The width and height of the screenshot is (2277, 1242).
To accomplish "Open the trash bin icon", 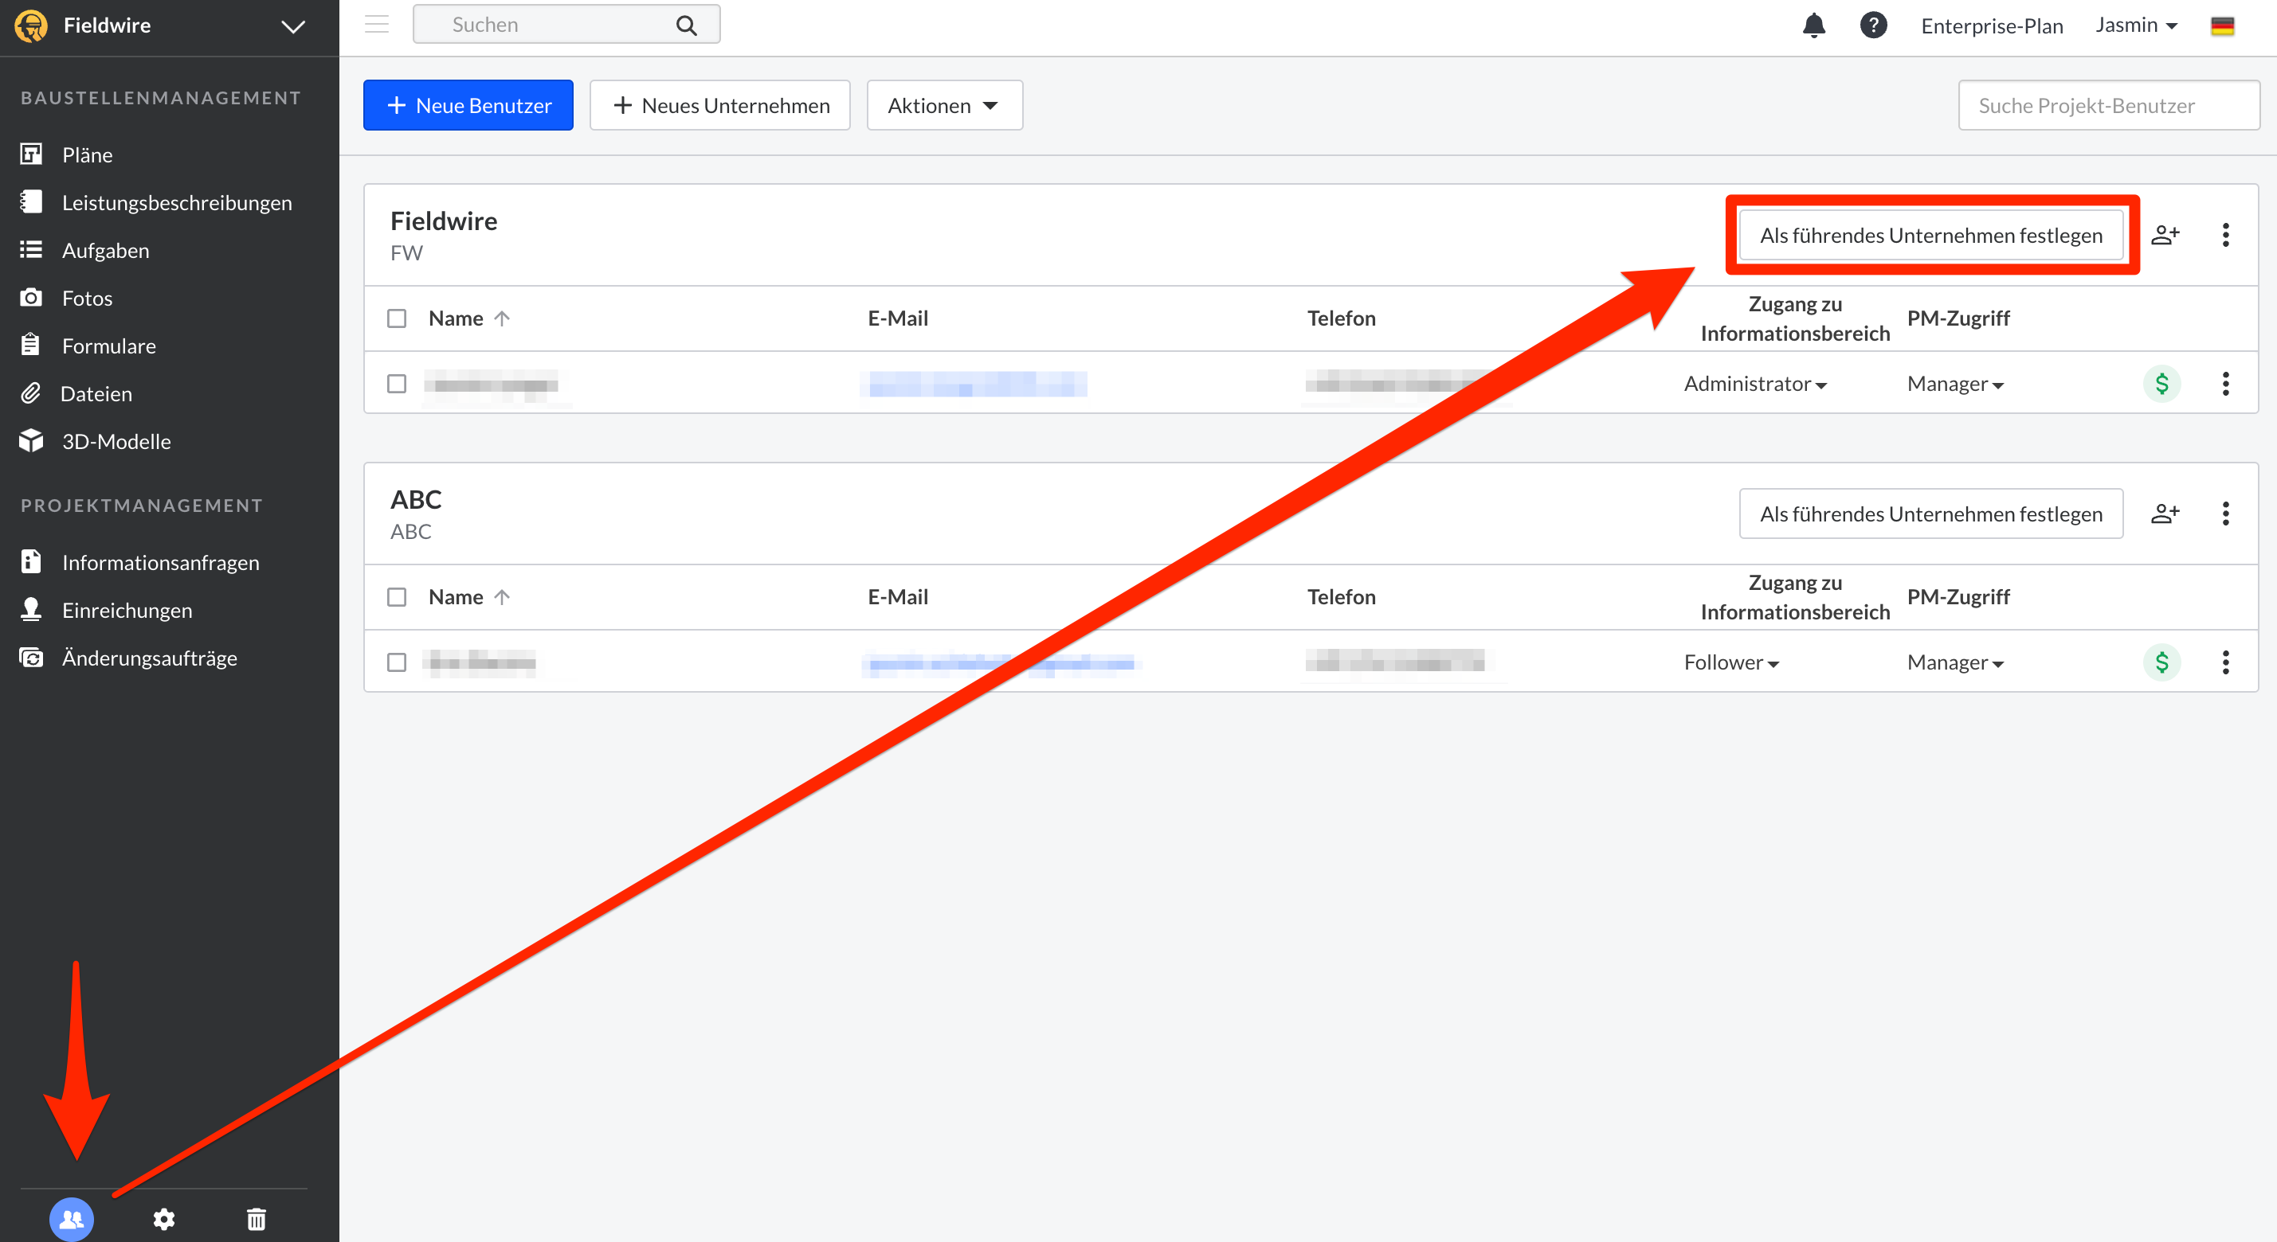I will 257,1219.
